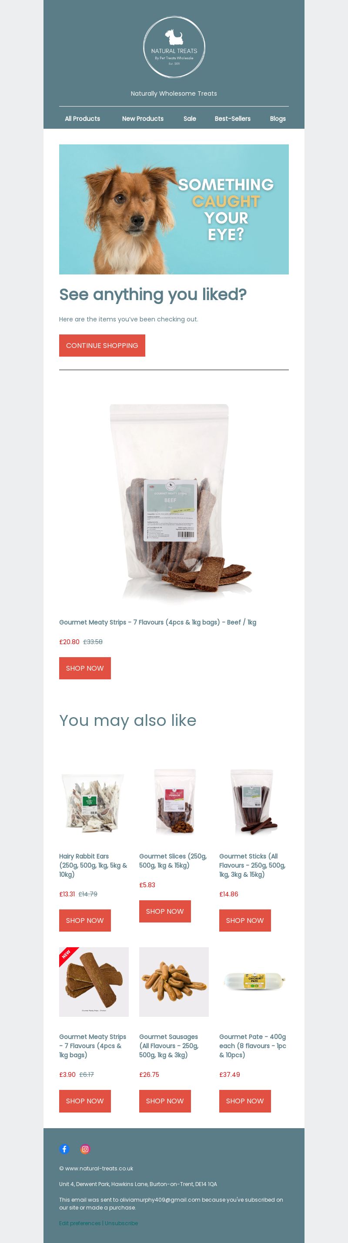Shop now for Gourmet Sausages
The width and height of the screenshot is (348, 1243).
coord(165,1101)
